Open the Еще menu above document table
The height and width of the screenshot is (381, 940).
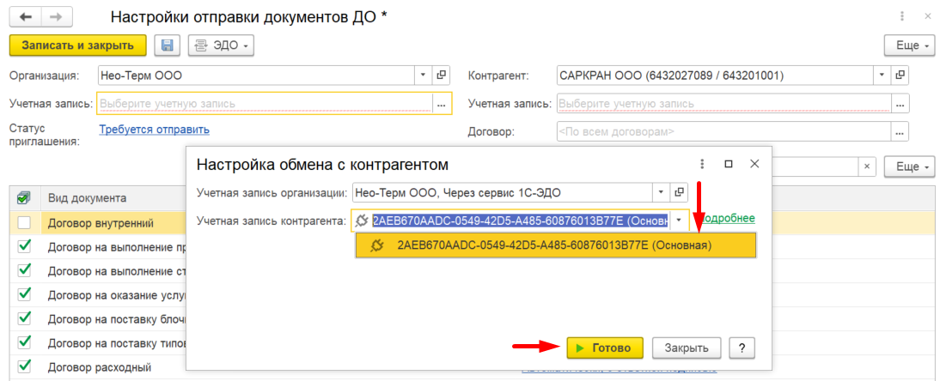909,166
